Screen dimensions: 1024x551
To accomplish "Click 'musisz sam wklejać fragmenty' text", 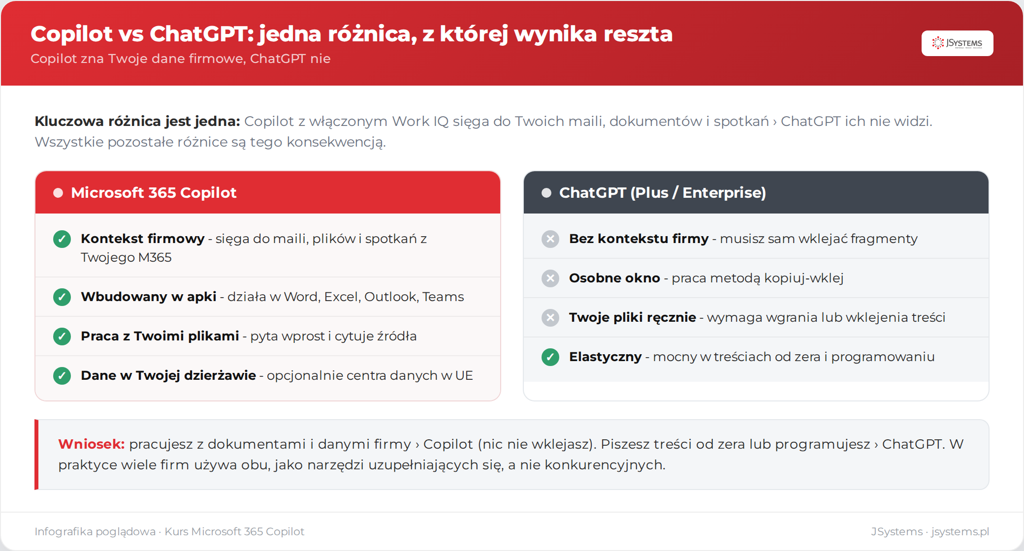I will click(819, 239).
